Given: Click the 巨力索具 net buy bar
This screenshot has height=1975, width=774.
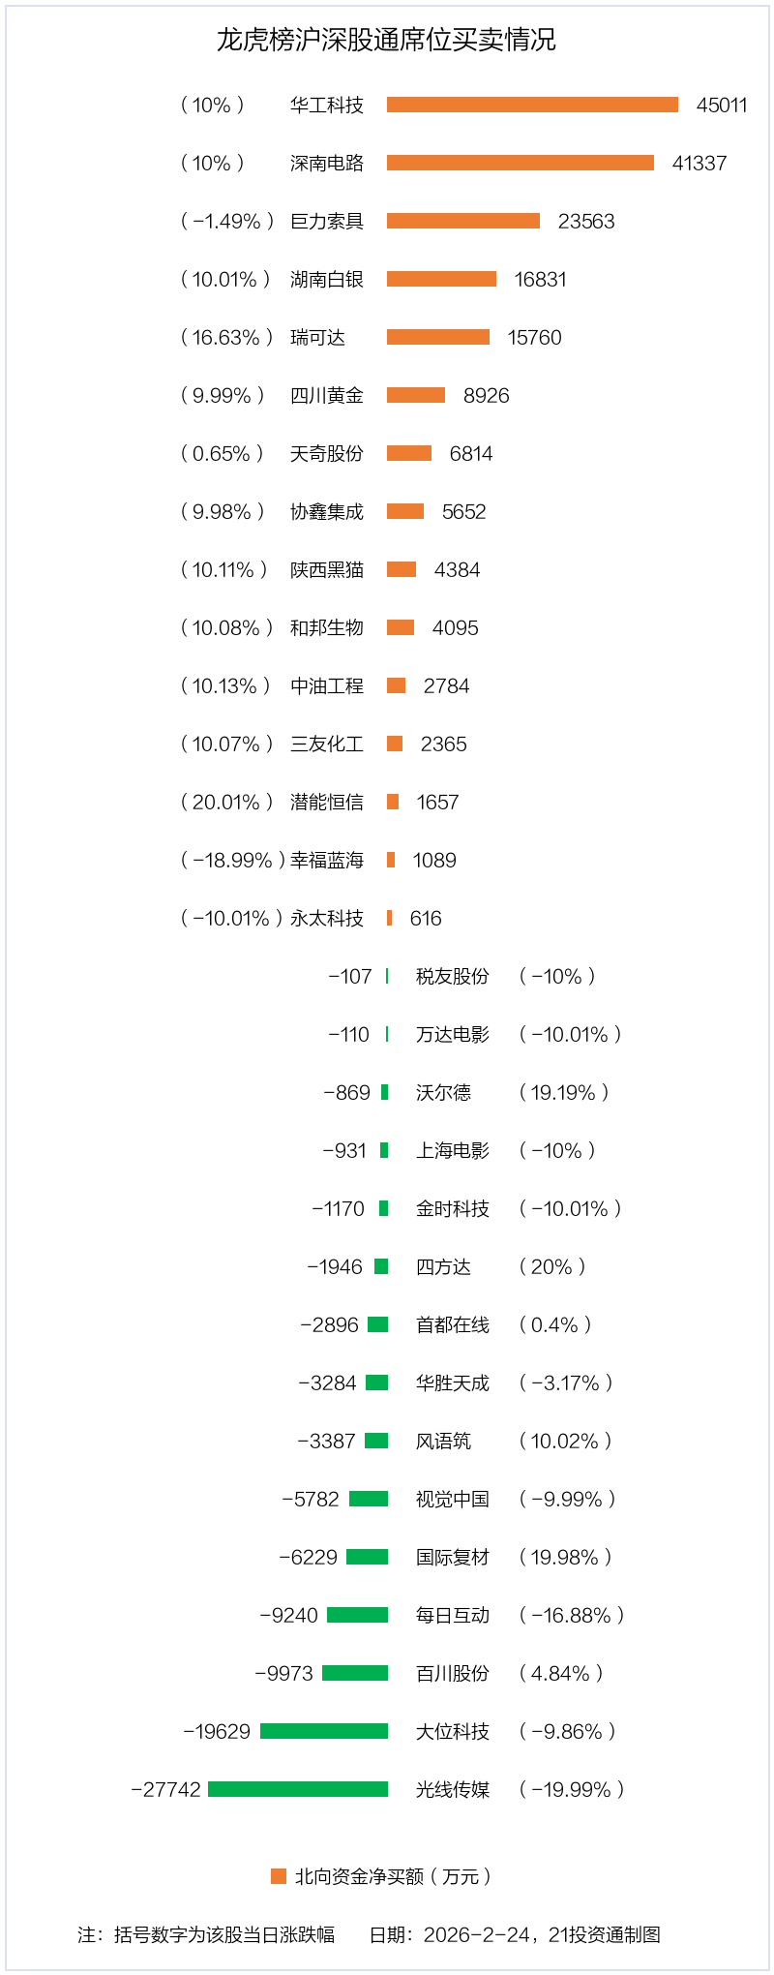Looking at the screenshot, I should click(x=463, y=221).
